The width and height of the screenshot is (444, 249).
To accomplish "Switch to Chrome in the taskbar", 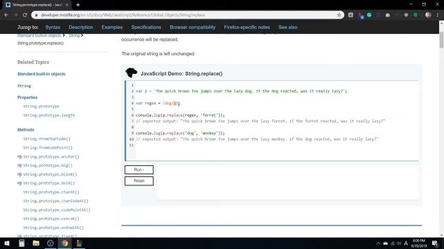I will (65, 243).
